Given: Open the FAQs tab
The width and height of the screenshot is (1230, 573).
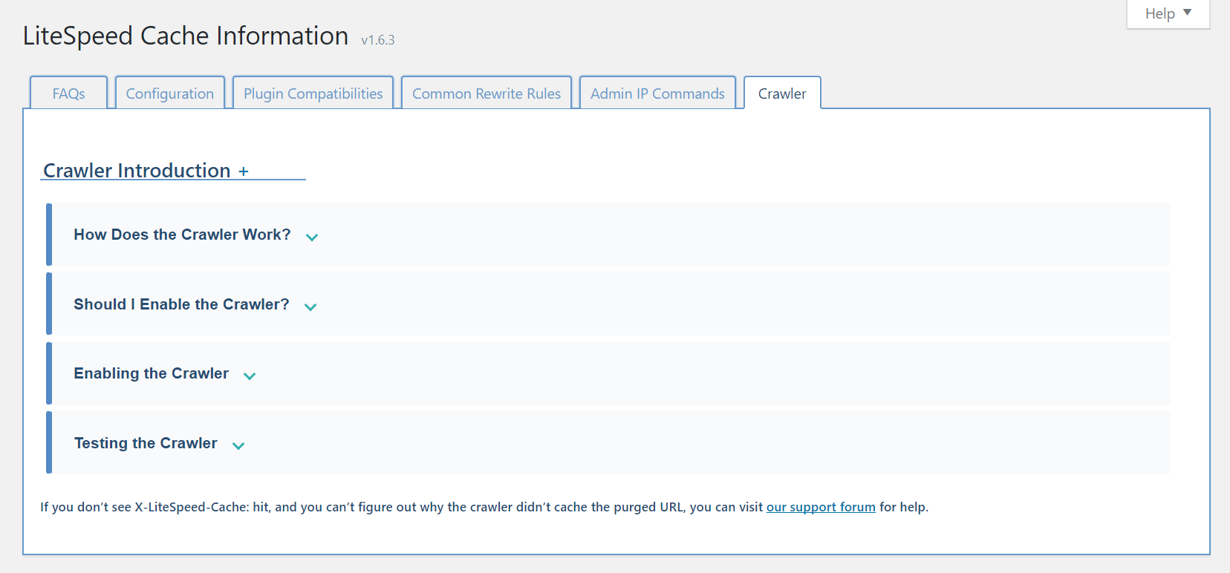Looking at the screenshot, I should [68, 93].
